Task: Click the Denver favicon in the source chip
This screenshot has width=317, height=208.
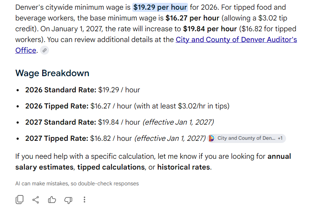Action: (x=211, y=138)
